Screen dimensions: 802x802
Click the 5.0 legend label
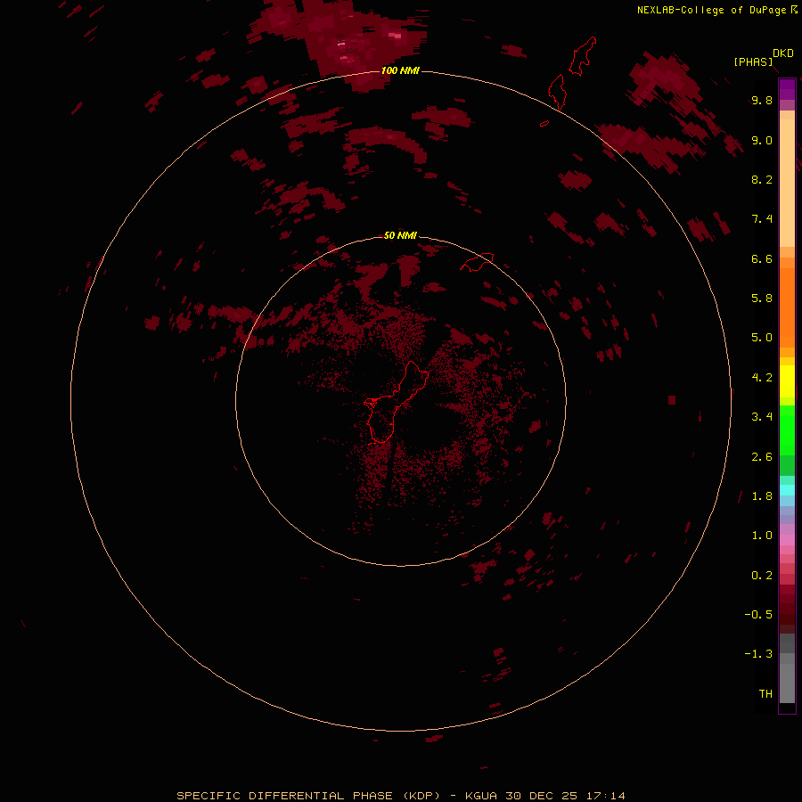tap(762, 338)
